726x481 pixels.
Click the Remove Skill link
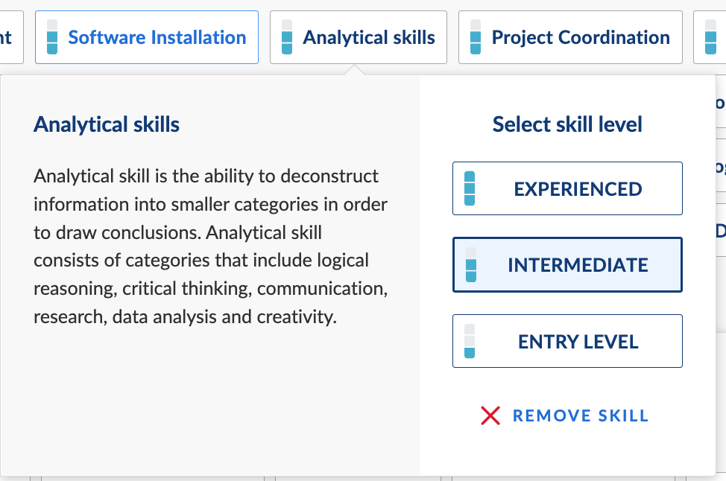pos(580,415)
